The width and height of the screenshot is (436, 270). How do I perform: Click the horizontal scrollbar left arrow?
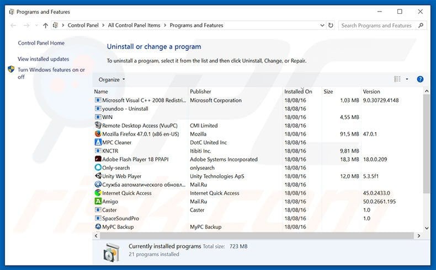point(96,236)
